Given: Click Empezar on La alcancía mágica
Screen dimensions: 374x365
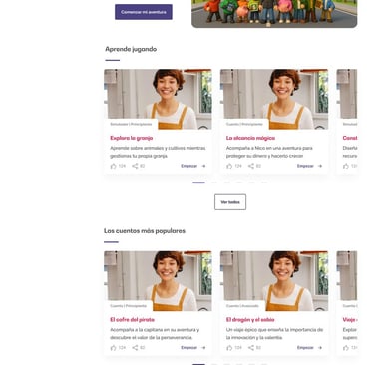Looking at the screenshot, I should (x=305, y=166).
